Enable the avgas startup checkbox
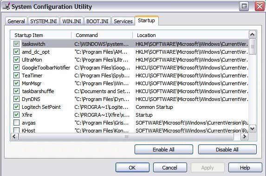 (x=16, y=123)
